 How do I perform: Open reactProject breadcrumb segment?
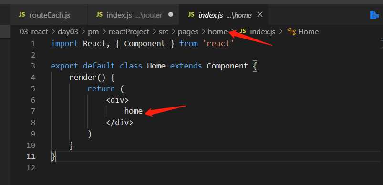click(129, 32)
